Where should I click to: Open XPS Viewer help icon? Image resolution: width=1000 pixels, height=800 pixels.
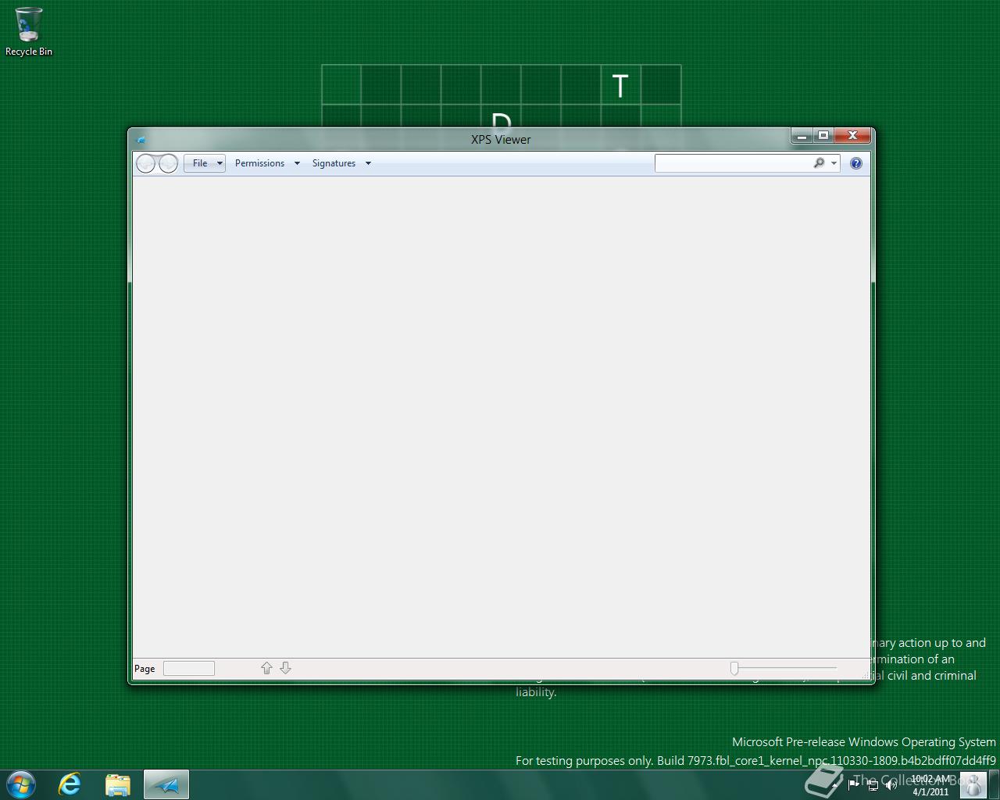click(856, 163)
